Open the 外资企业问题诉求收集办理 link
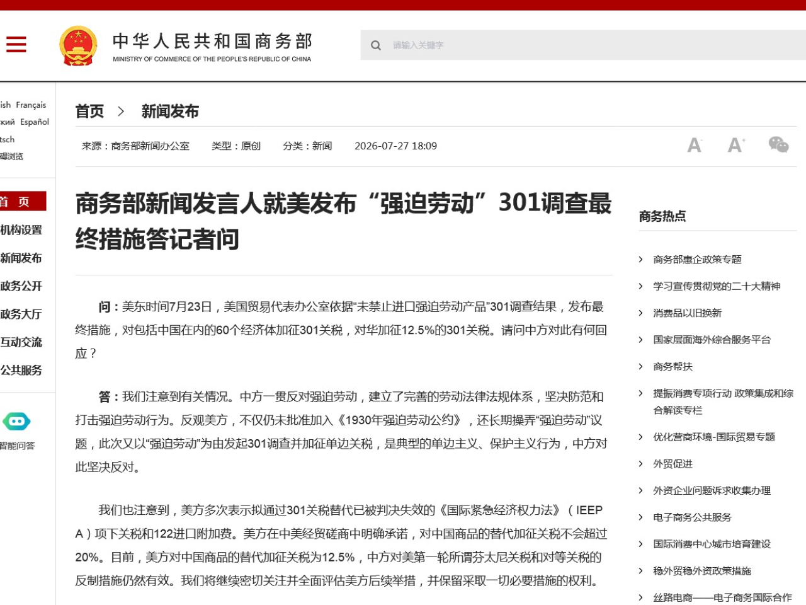Viewport: 806px width, 605px height. point(712,491)
